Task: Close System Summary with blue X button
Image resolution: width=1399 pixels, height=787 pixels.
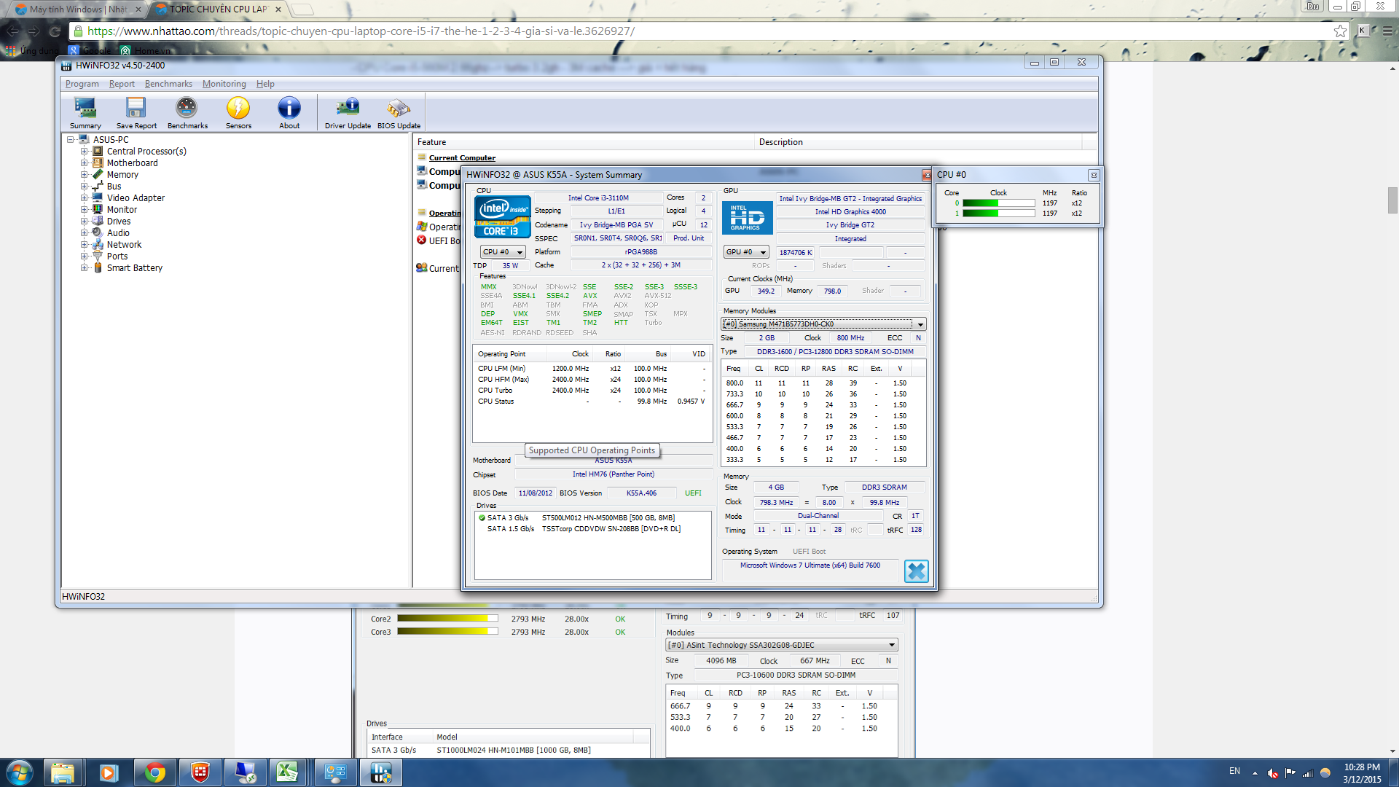Action: [916, 571]
